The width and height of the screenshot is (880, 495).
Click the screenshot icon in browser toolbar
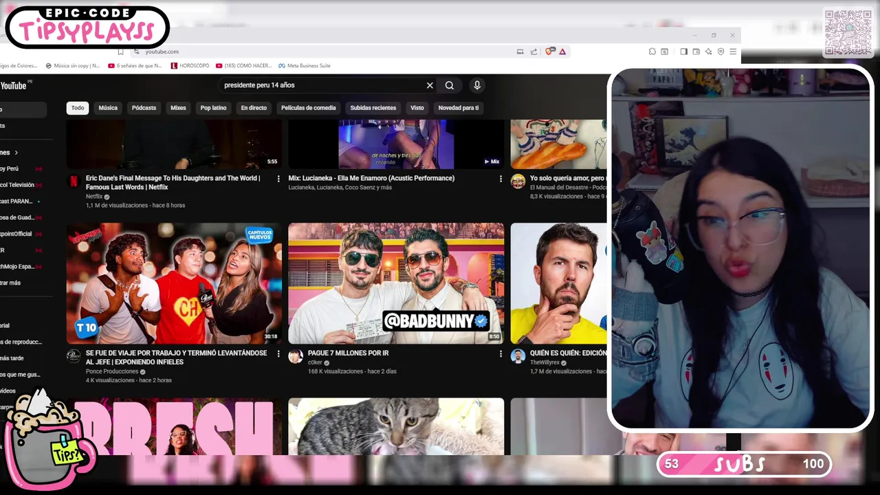pos(665,52)
